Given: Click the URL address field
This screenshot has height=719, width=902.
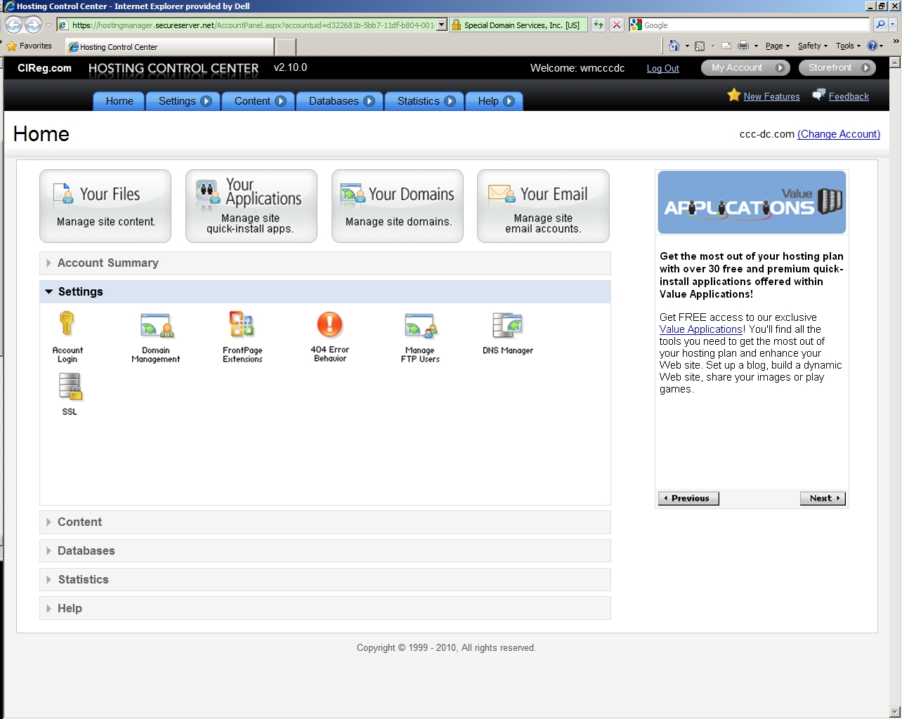Looking at the screenshot, I should point(253,25).
